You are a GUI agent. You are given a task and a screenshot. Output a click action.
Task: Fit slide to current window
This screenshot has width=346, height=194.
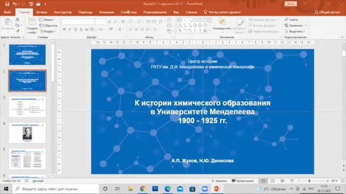343,181
